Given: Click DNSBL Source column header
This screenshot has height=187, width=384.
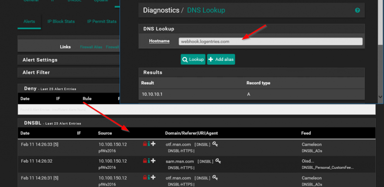Looking at the screenshot, I should click(105, 133).
